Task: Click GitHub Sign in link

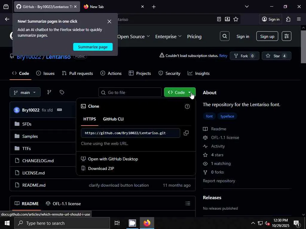Action: [x=243, y=36]
